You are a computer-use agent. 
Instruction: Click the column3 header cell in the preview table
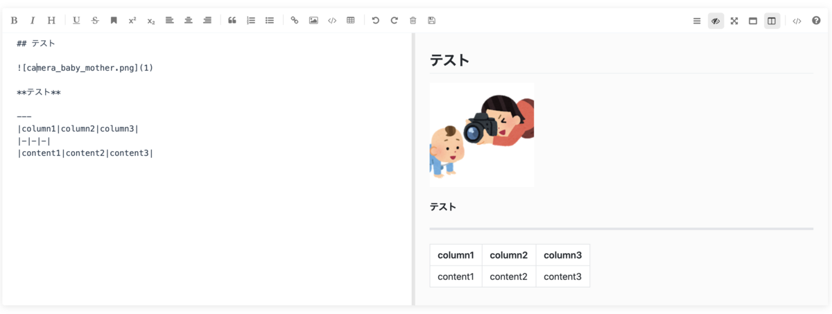coord(563,255)
